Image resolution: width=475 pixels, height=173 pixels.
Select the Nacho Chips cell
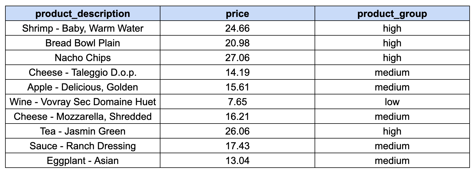83,58
